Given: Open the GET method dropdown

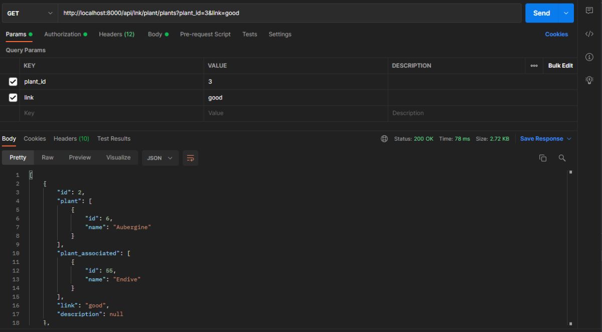Looking at the screenshot, I should [x=30, y=13].
